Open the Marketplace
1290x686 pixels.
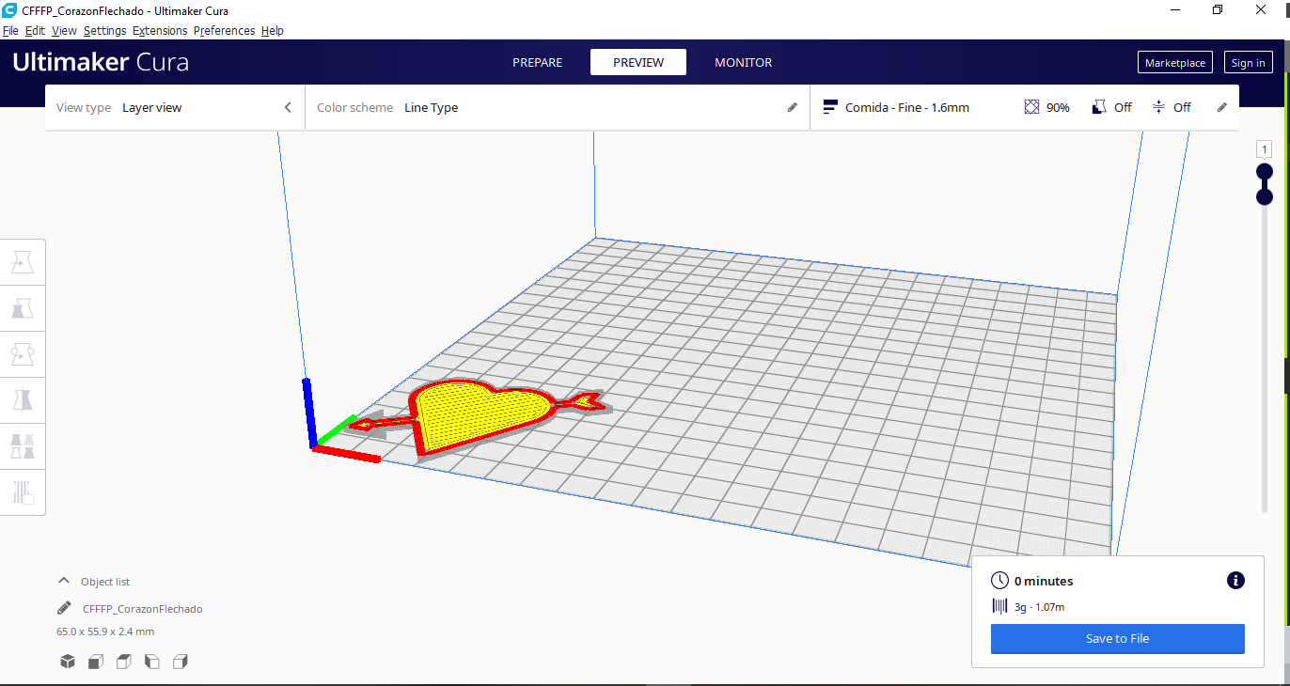click(1175, 63)
